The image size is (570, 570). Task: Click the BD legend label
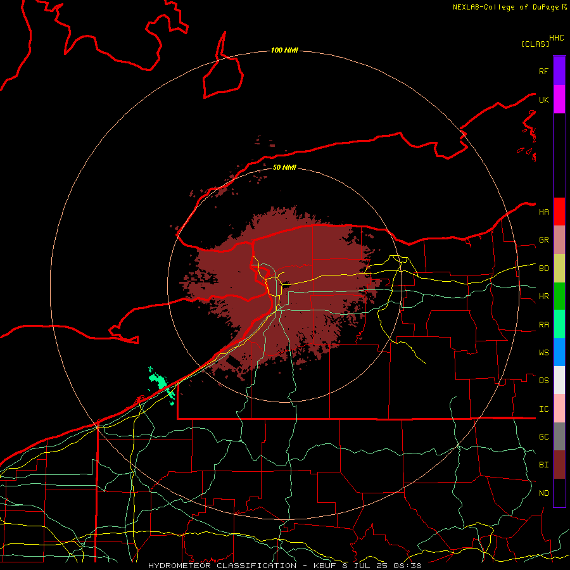pyautogui.click(x=543, y=269)
